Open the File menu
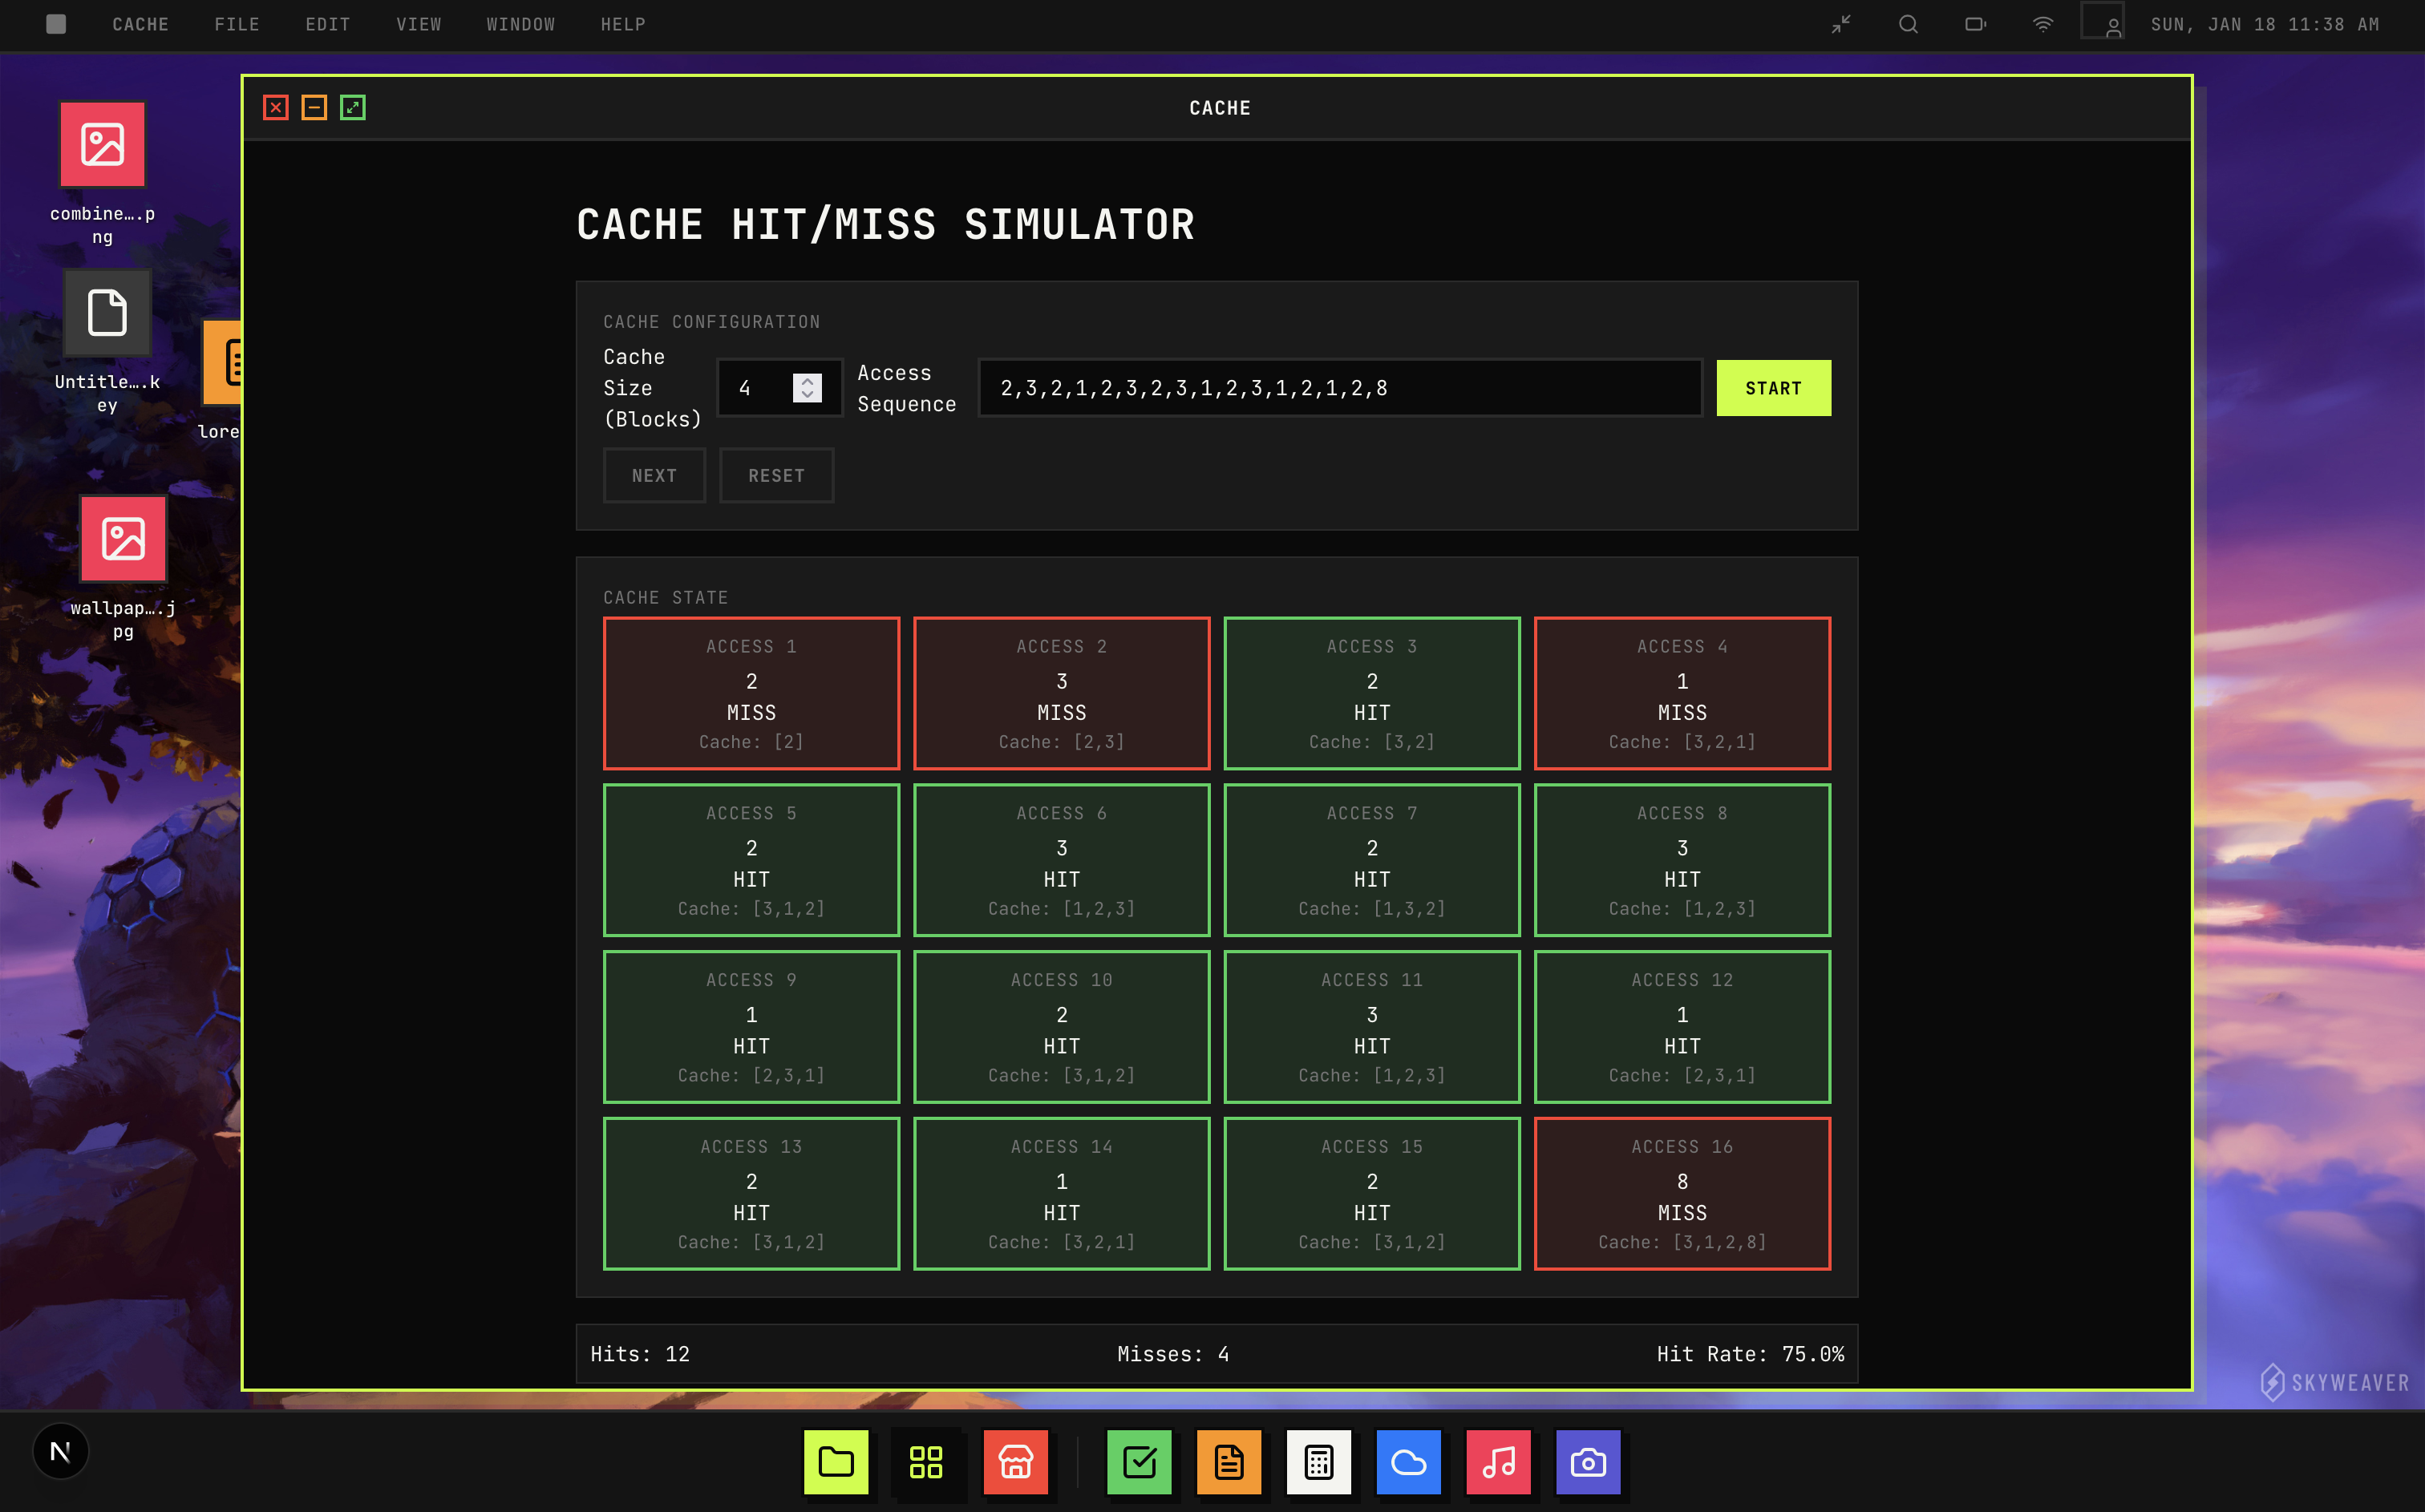Viewport: 2425px width, 1512px height. (x=236, y=24)
